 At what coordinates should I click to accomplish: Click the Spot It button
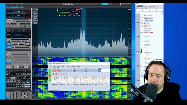click(x=99, y=82)
